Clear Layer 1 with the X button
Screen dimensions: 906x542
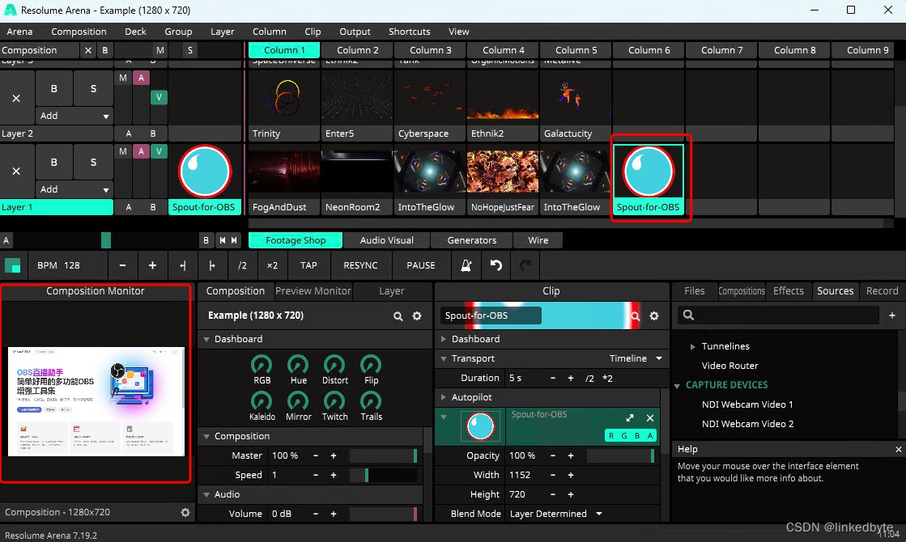click(16, 171)
